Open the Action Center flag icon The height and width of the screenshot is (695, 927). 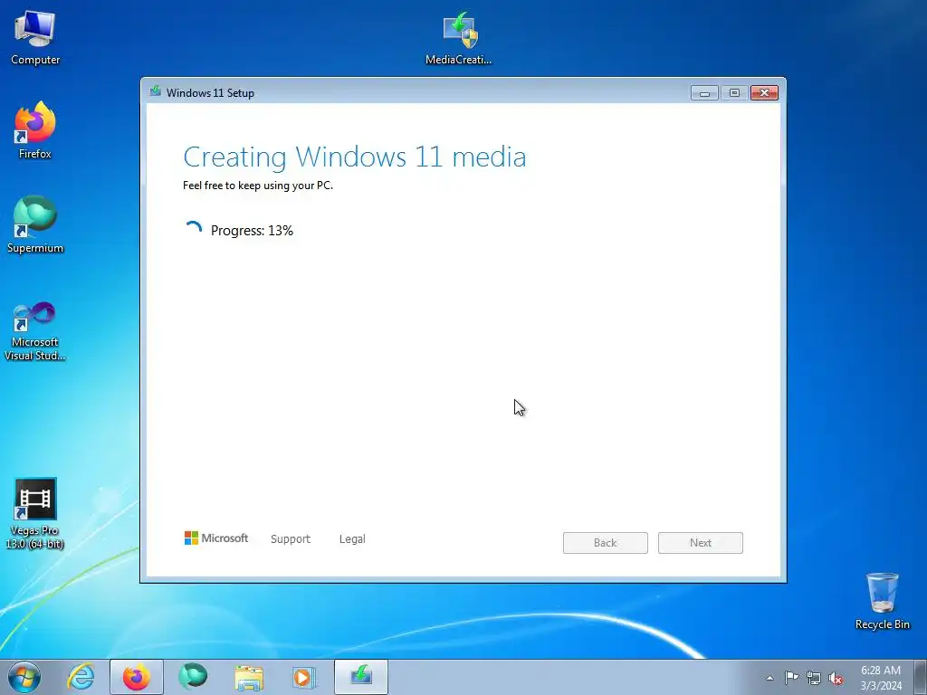point(791,678)
